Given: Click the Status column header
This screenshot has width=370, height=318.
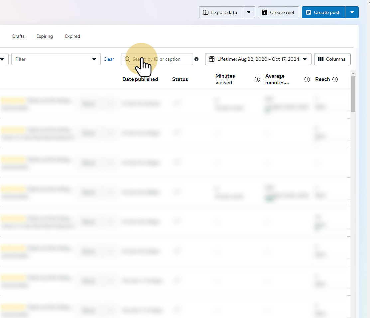Looking at the screenshot, I should coord(180,79).
